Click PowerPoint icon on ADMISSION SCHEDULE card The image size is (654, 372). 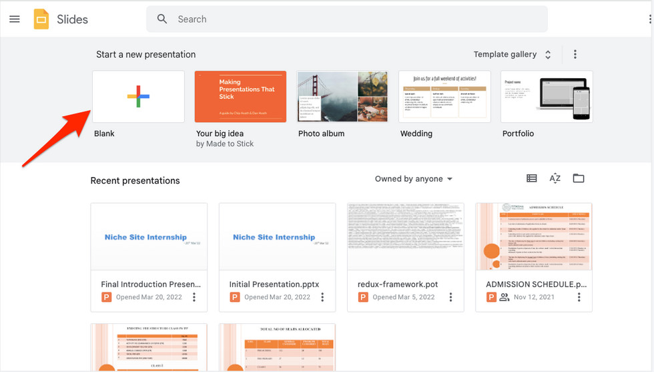(x=491, y=297)
